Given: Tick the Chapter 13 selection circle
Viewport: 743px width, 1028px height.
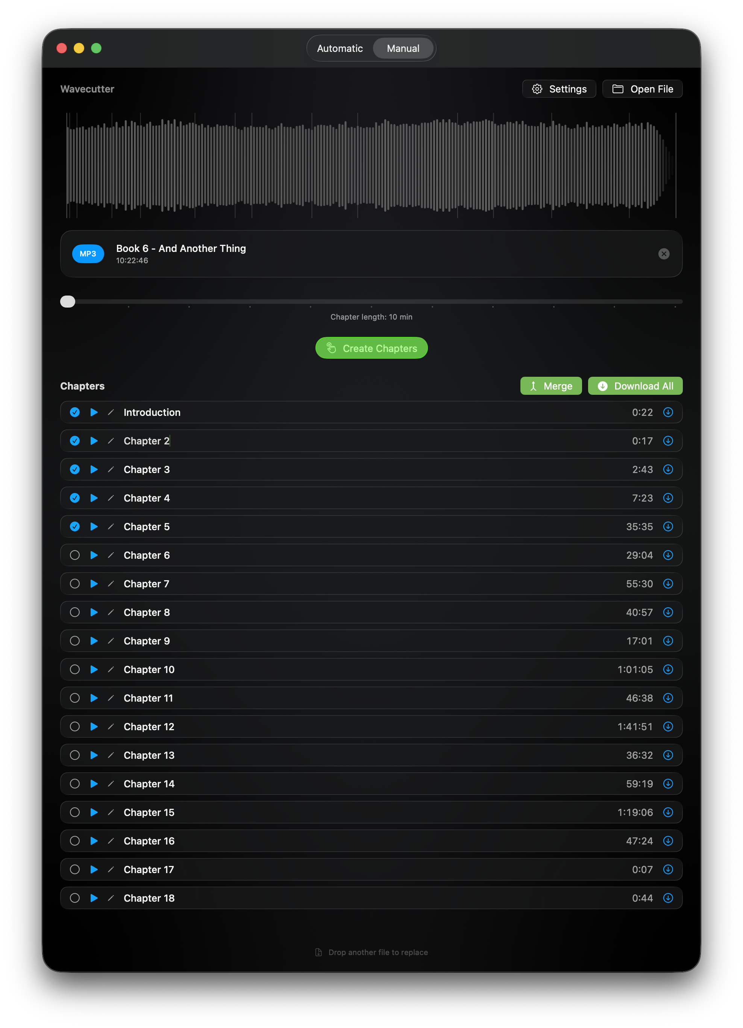Looking at the screenshot, I should pos(75,755).
